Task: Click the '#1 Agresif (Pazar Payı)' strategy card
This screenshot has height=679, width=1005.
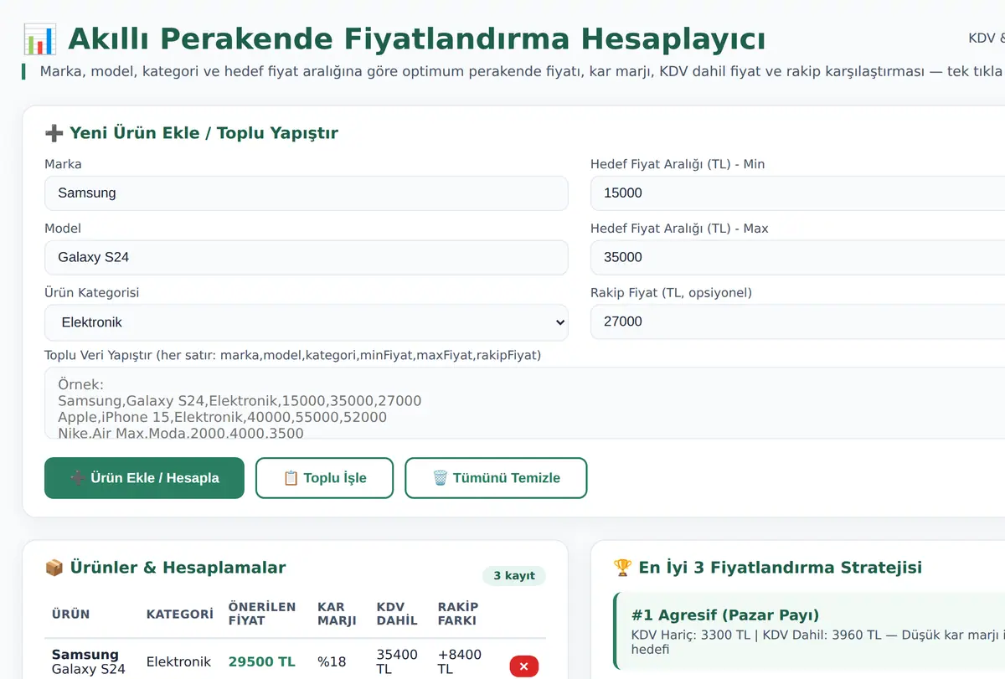Action: pyautogui.click(x=809, y=631)
